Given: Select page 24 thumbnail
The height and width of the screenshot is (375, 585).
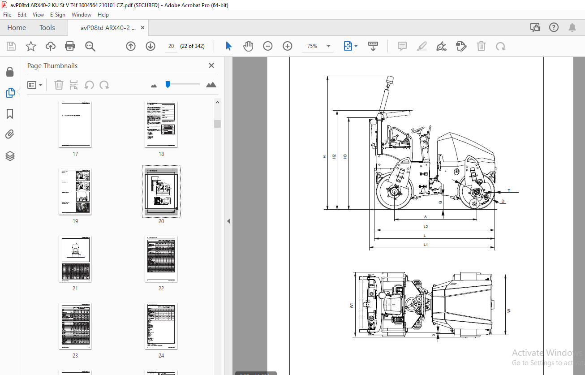Looking at the screenshot, I should pyautogui.click(x=161, y=326).
